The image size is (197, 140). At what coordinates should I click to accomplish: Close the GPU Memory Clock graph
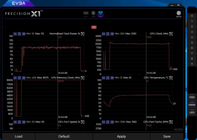(83, 78)
